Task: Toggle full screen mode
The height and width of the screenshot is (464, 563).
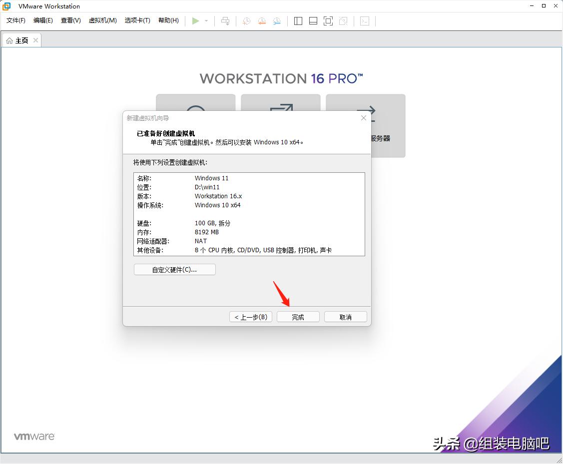Action: point(328,20)
